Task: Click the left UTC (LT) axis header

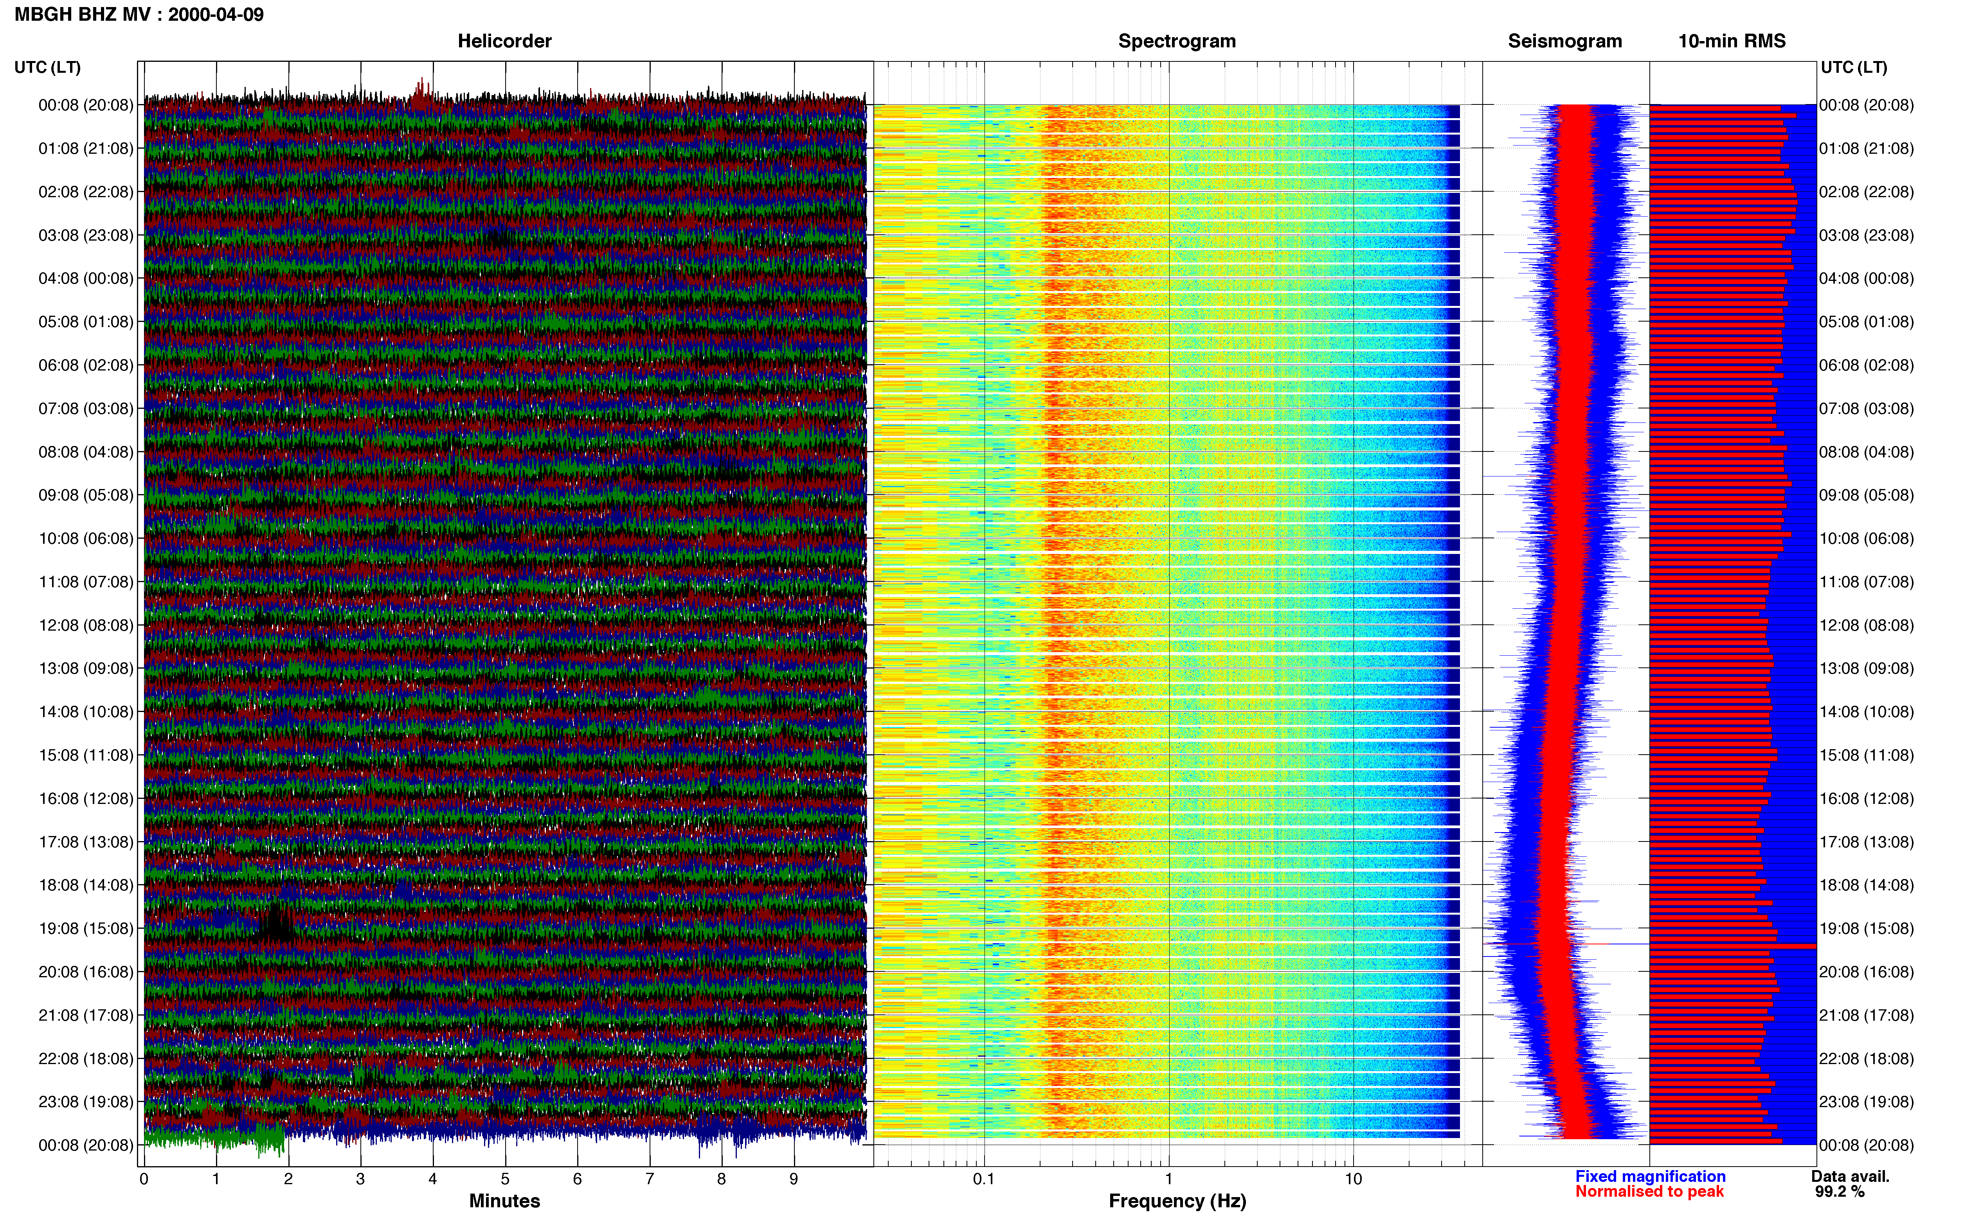Action: tap(47, 67)
